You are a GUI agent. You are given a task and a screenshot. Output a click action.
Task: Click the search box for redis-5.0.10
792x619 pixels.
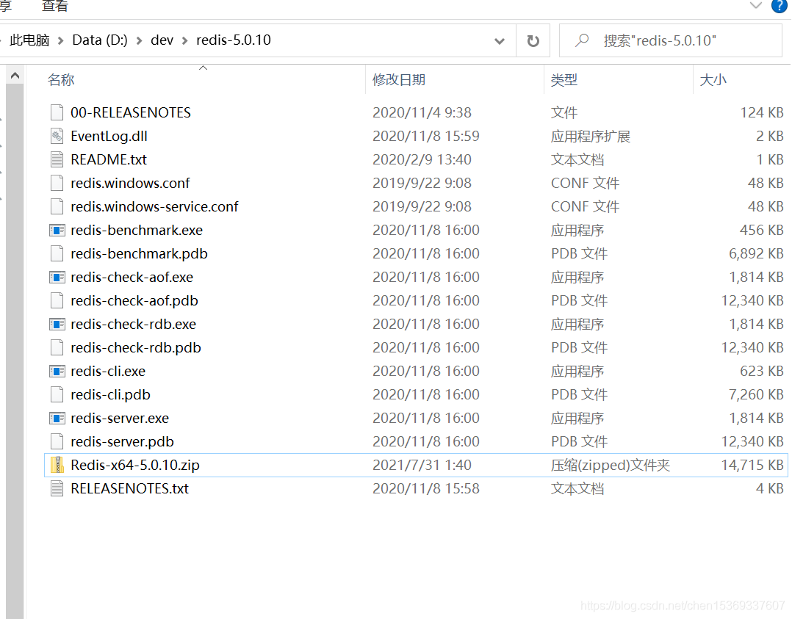pos(676,40)
